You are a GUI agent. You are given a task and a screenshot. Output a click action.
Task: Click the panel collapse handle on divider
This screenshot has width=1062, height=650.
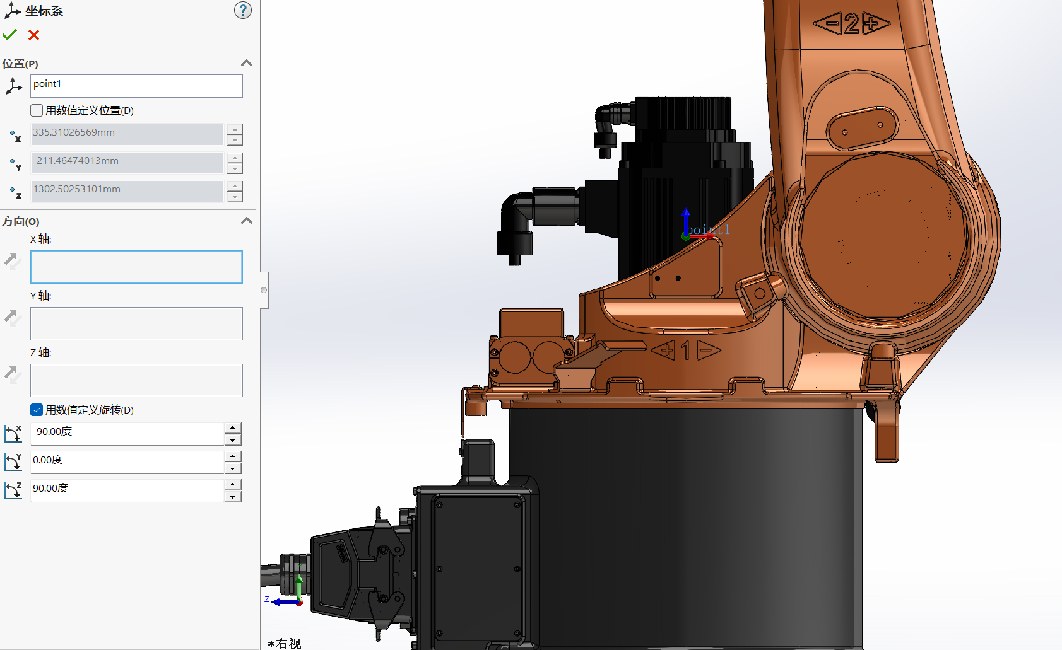(264, 290)
